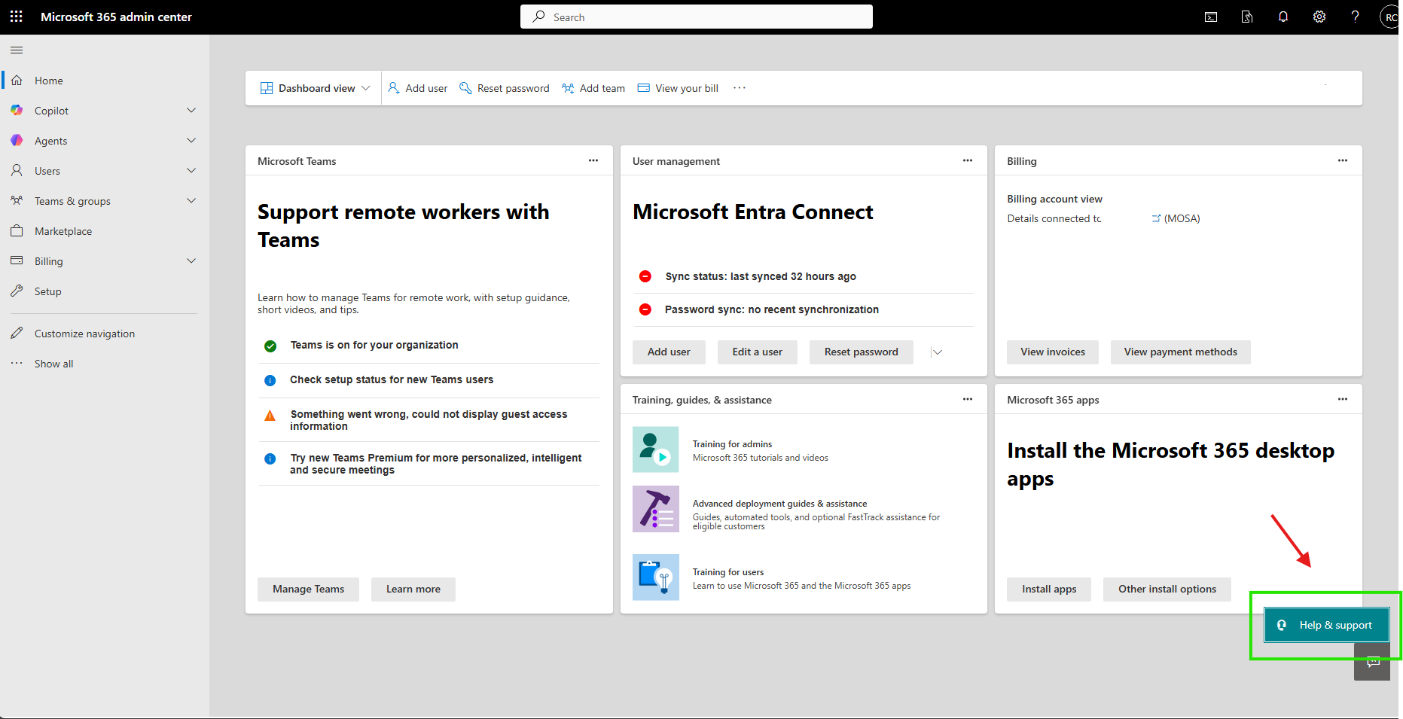The width and height of the screenshot is (1403, 719).
Task: Collapse the navigation menu hamburger icon
Action: 17,50
